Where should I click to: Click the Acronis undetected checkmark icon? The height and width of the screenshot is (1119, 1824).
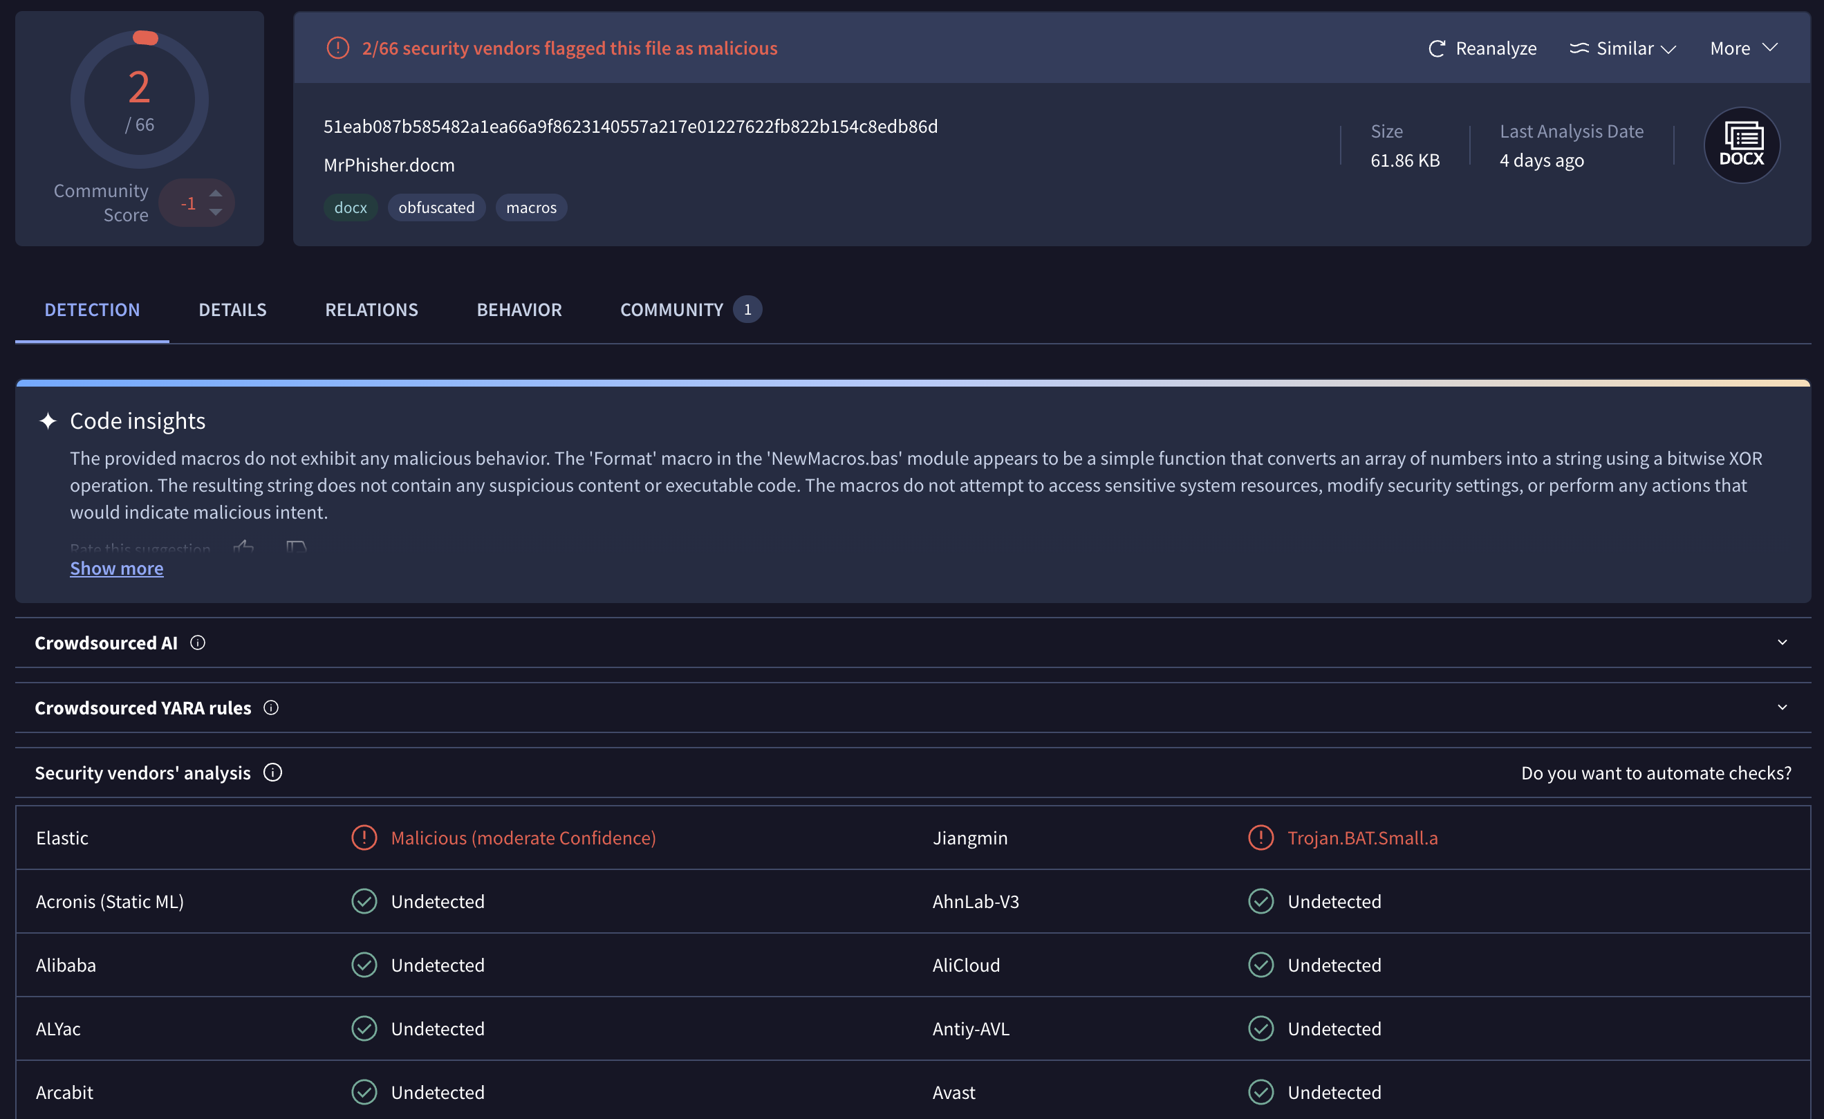(364, 901)
